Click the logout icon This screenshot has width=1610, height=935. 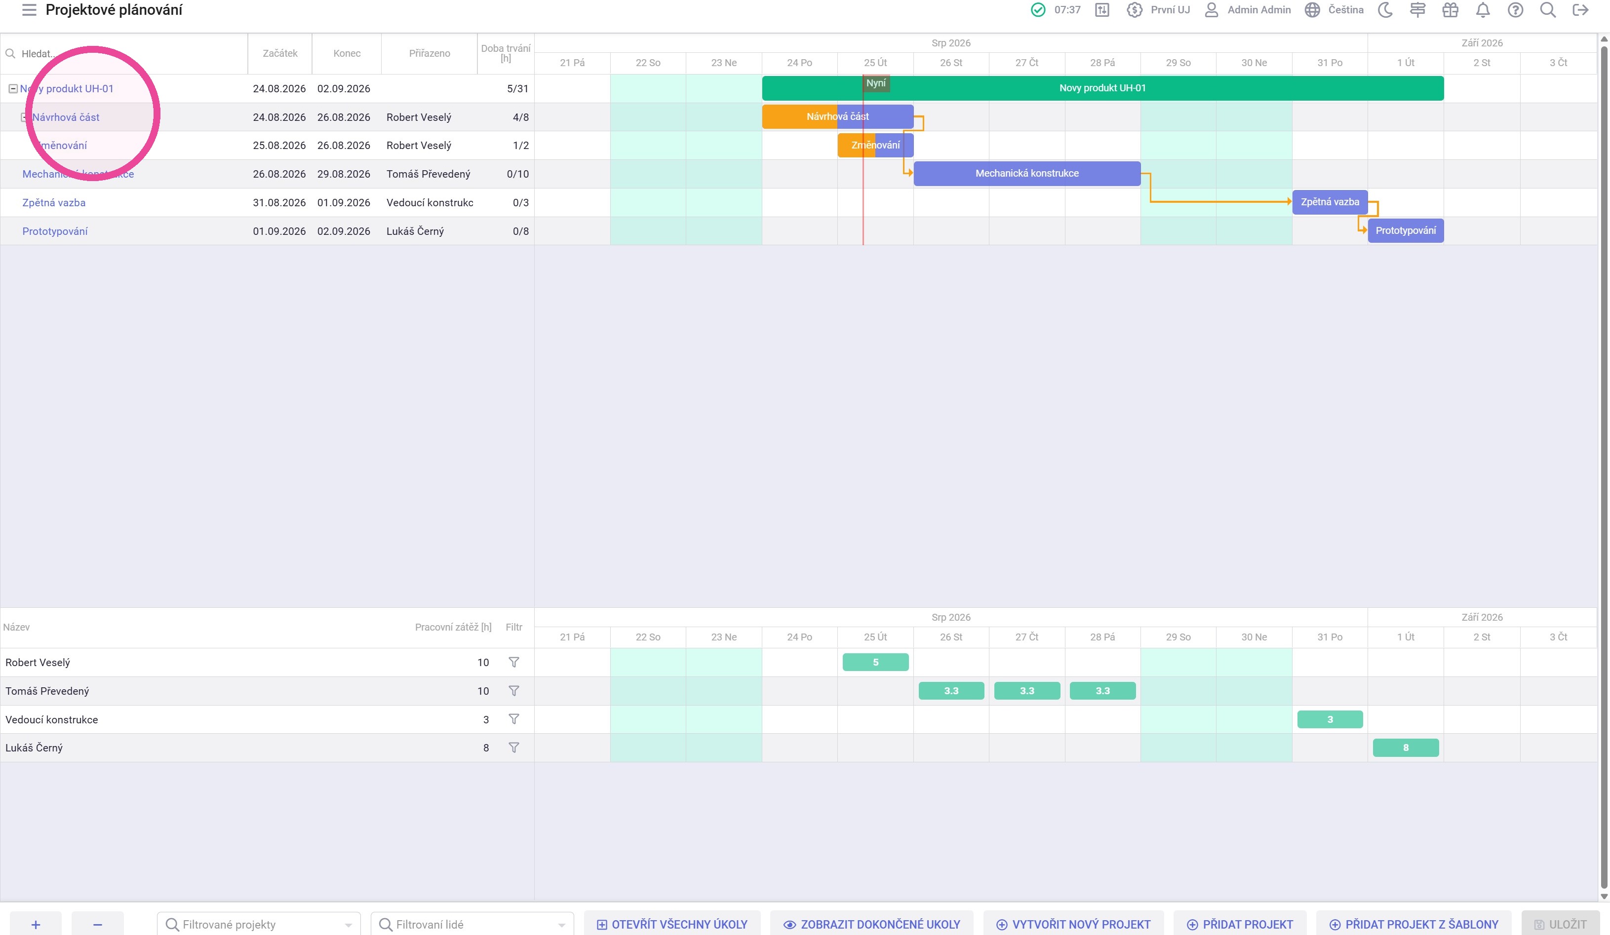pos(1580,9)
